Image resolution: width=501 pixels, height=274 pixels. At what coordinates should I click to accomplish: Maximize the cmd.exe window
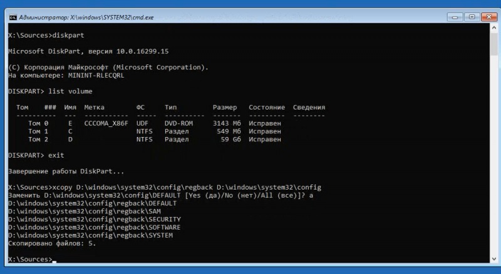(x=472, y=17)
